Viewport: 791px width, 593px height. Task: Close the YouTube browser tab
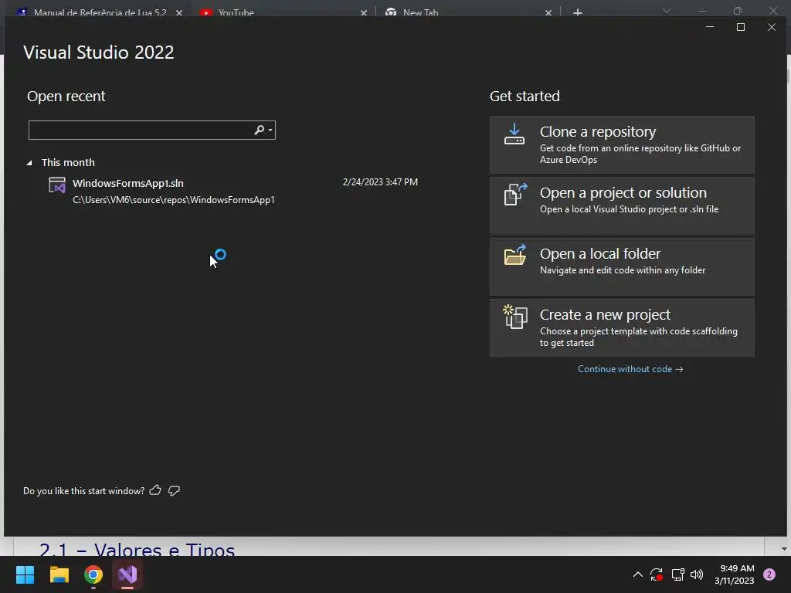(x=364, y=12)
